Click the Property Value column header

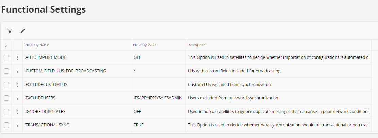click(144, 45)
